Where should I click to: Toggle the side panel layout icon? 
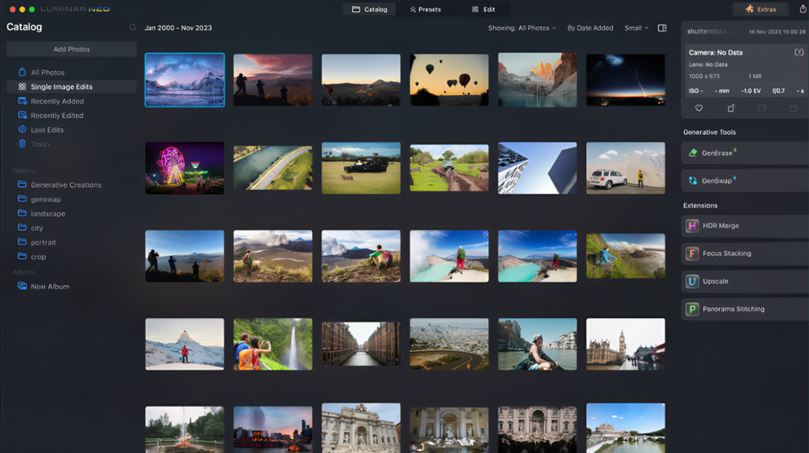pos(662,28)
